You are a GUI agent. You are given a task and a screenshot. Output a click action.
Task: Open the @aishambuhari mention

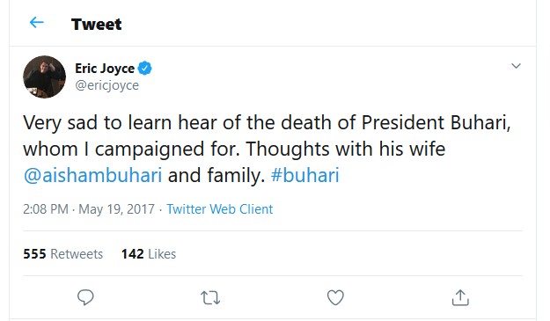pos(92,175)
